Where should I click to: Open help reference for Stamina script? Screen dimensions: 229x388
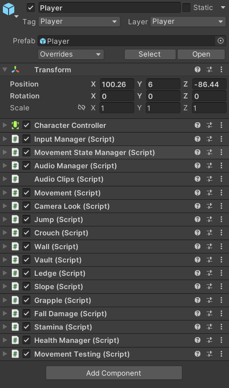[197, 327]
